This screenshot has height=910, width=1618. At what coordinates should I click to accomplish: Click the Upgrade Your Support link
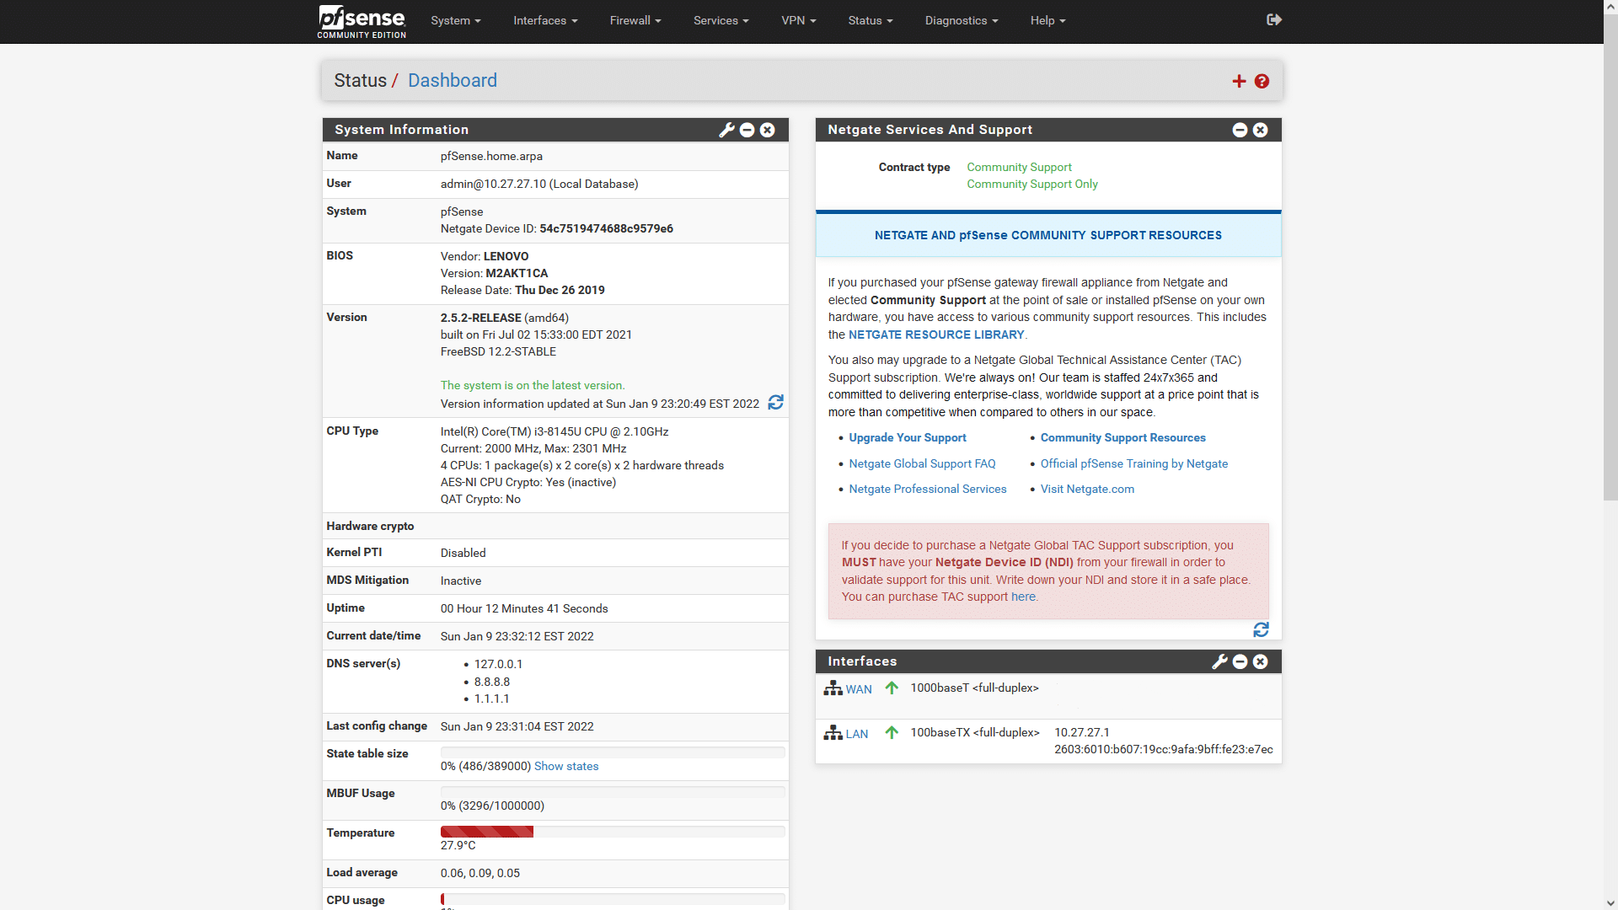907,436
